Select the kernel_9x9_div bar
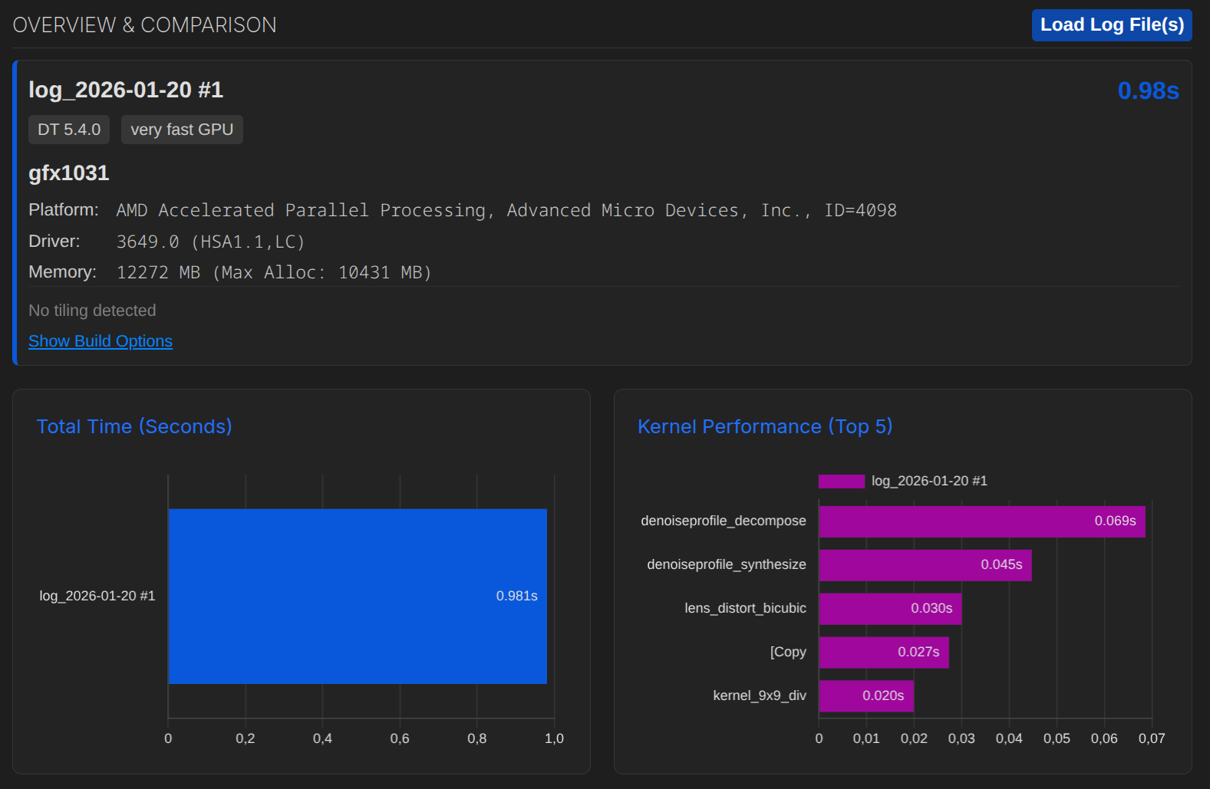Screen dimensions: 1210x789 pyautogui.click(x=865, y=696)
